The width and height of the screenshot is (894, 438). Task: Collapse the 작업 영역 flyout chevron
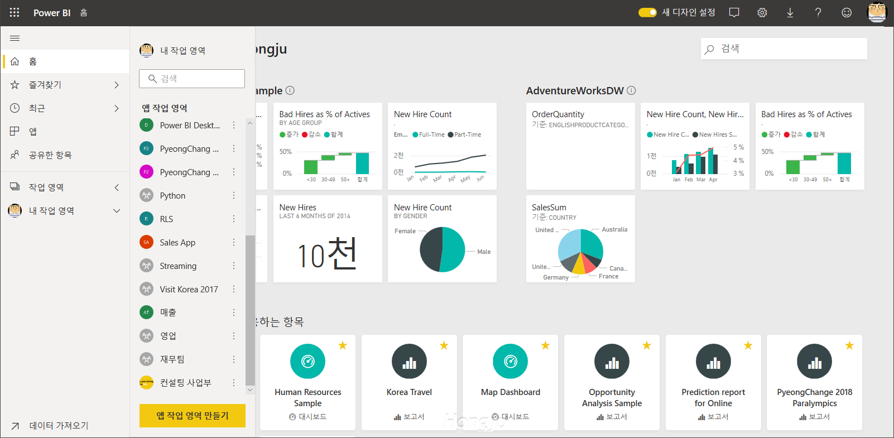pos(117,187)
